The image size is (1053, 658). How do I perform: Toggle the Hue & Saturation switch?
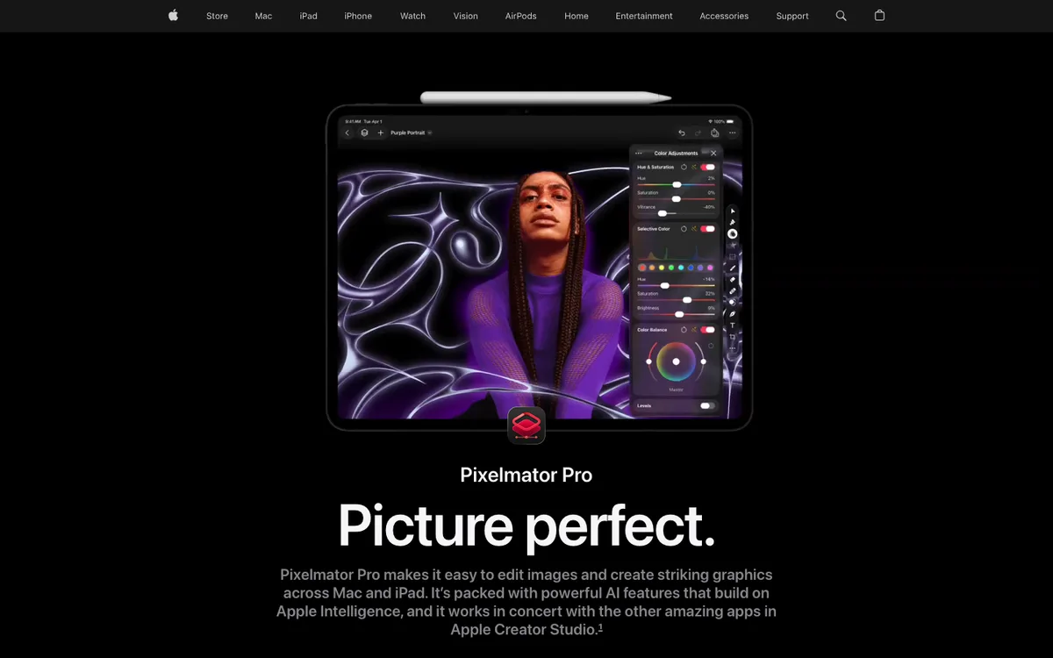[707, 167]
